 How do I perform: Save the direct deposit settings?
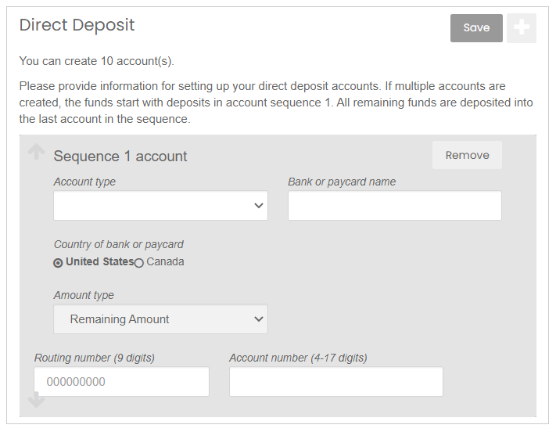pyautogui.click(x=476, y=28)
